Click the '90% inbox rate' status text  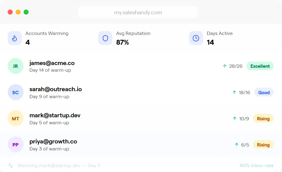256,166
